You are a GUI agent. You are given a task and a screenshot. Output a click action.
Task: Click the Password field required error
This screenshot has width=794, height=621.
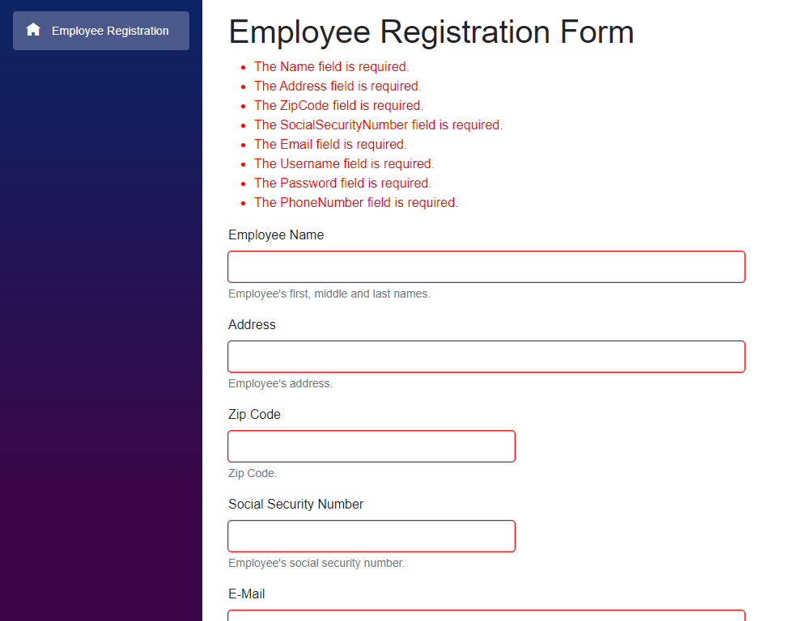(x=342, y=184)
